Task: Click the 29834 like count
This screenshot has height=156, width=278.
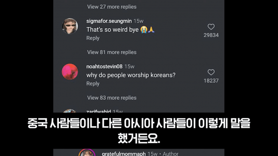Action: [x=211, y=35]
